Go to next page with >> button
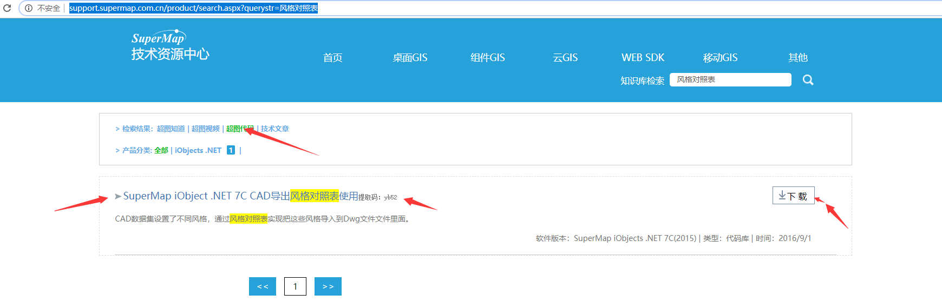This screenshot has height=308, width=942. point(328,286)
